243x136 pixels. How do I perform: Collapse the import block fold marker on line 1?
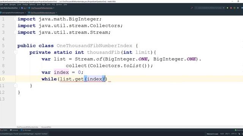click(15, 19)
